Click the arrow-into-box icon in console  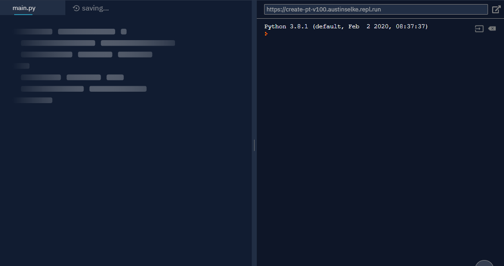tap(479, 29)
